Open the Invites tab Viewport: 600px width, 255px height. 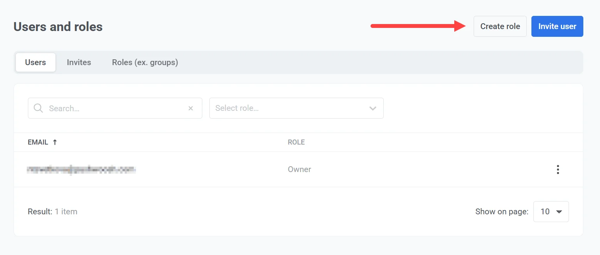pyautogui.click(x=79, y=62)
